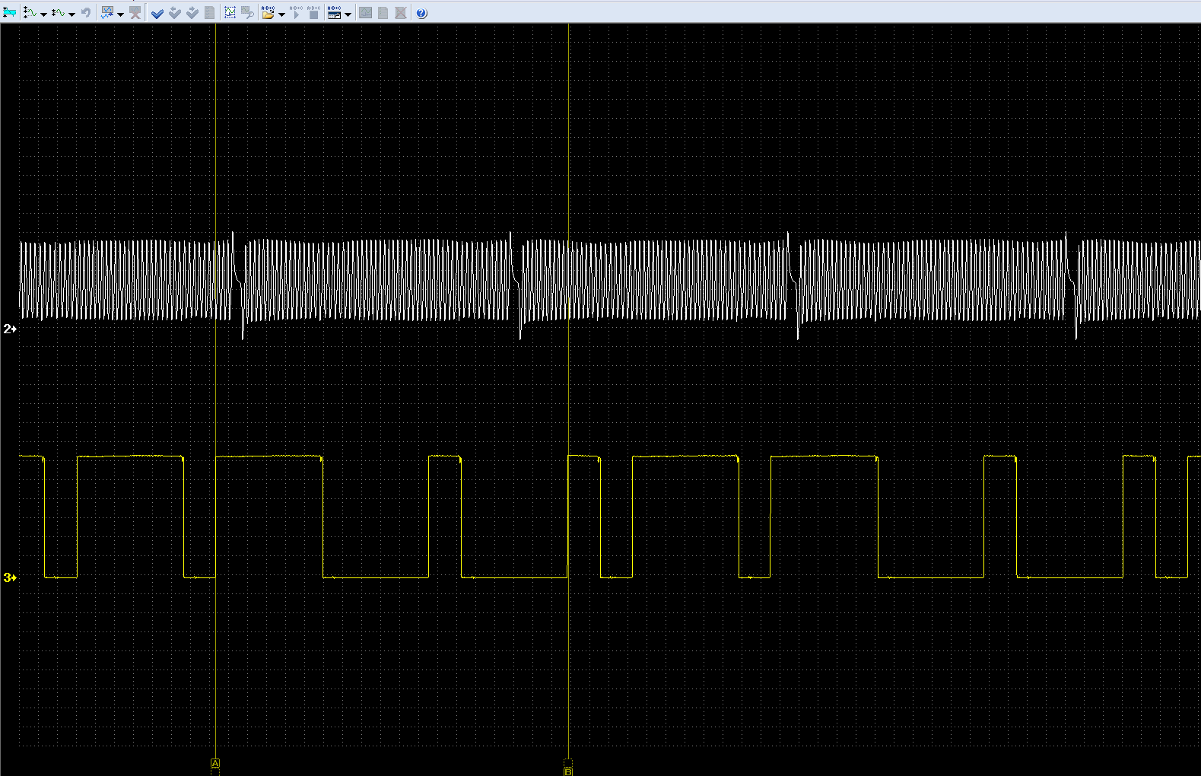Select the dashed-box zoom region tool
Screen dimensions: 1201x776
pos(230,13)
